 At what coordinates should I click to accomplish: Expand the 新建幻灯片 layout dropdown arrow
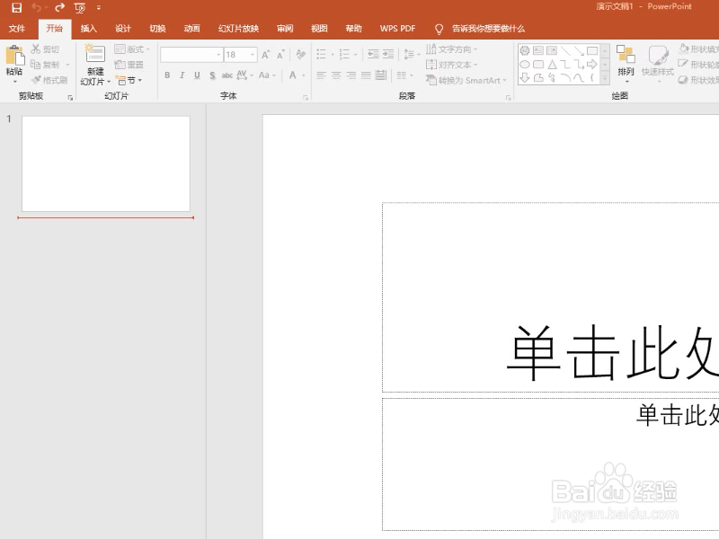[109, 82]
